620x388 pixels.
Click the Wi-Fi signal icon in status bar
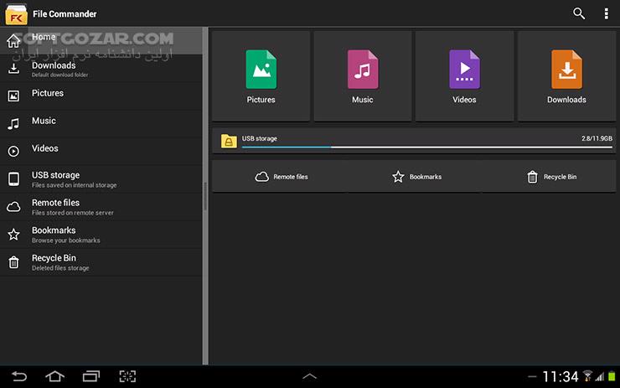click(x=587, y=375)
